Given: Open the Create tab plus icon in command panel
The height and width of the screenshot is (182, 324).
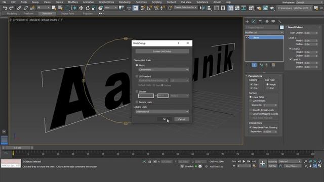Looking at the screenshot, I should point(248,21).
